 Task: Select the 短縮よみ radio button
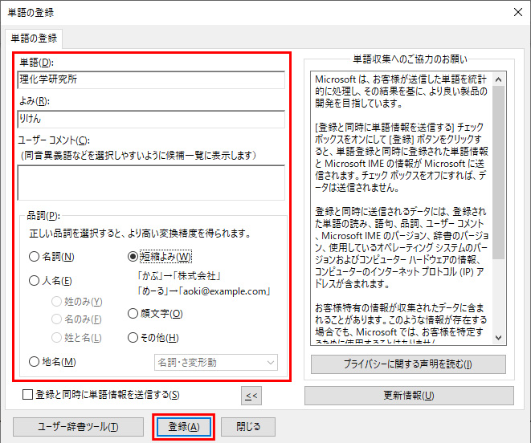click(x=133, y=257)
